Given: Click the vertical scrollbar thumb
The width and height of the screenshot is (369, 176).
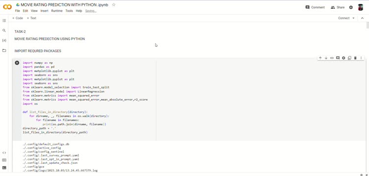Looking at the screenshot, I should (368, 25).
